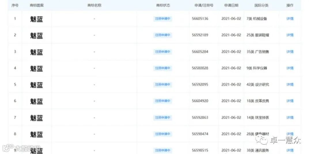Open 详情 for registration 56592095
311x154 pixels.
290,85
